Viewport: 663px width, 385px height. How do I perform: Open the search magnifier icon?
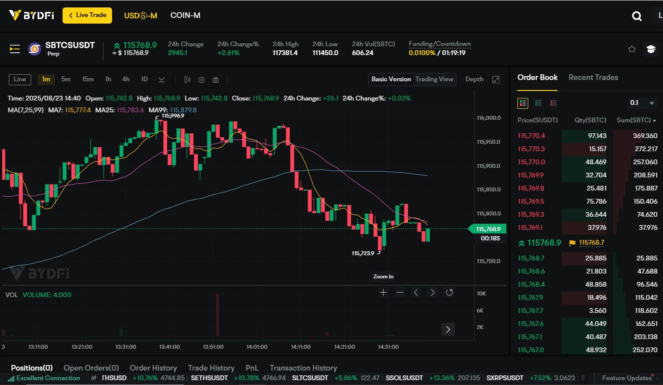click(x=637, y=17)
